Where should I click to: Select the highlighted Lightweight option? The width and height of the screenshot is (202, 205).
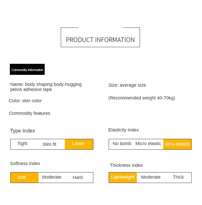[x=123, y=177]
